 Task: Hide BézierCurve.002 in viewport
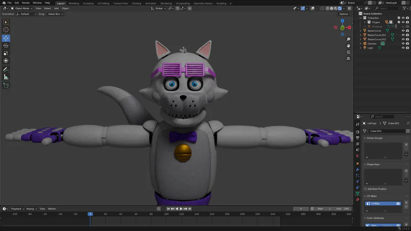[403, 39]
